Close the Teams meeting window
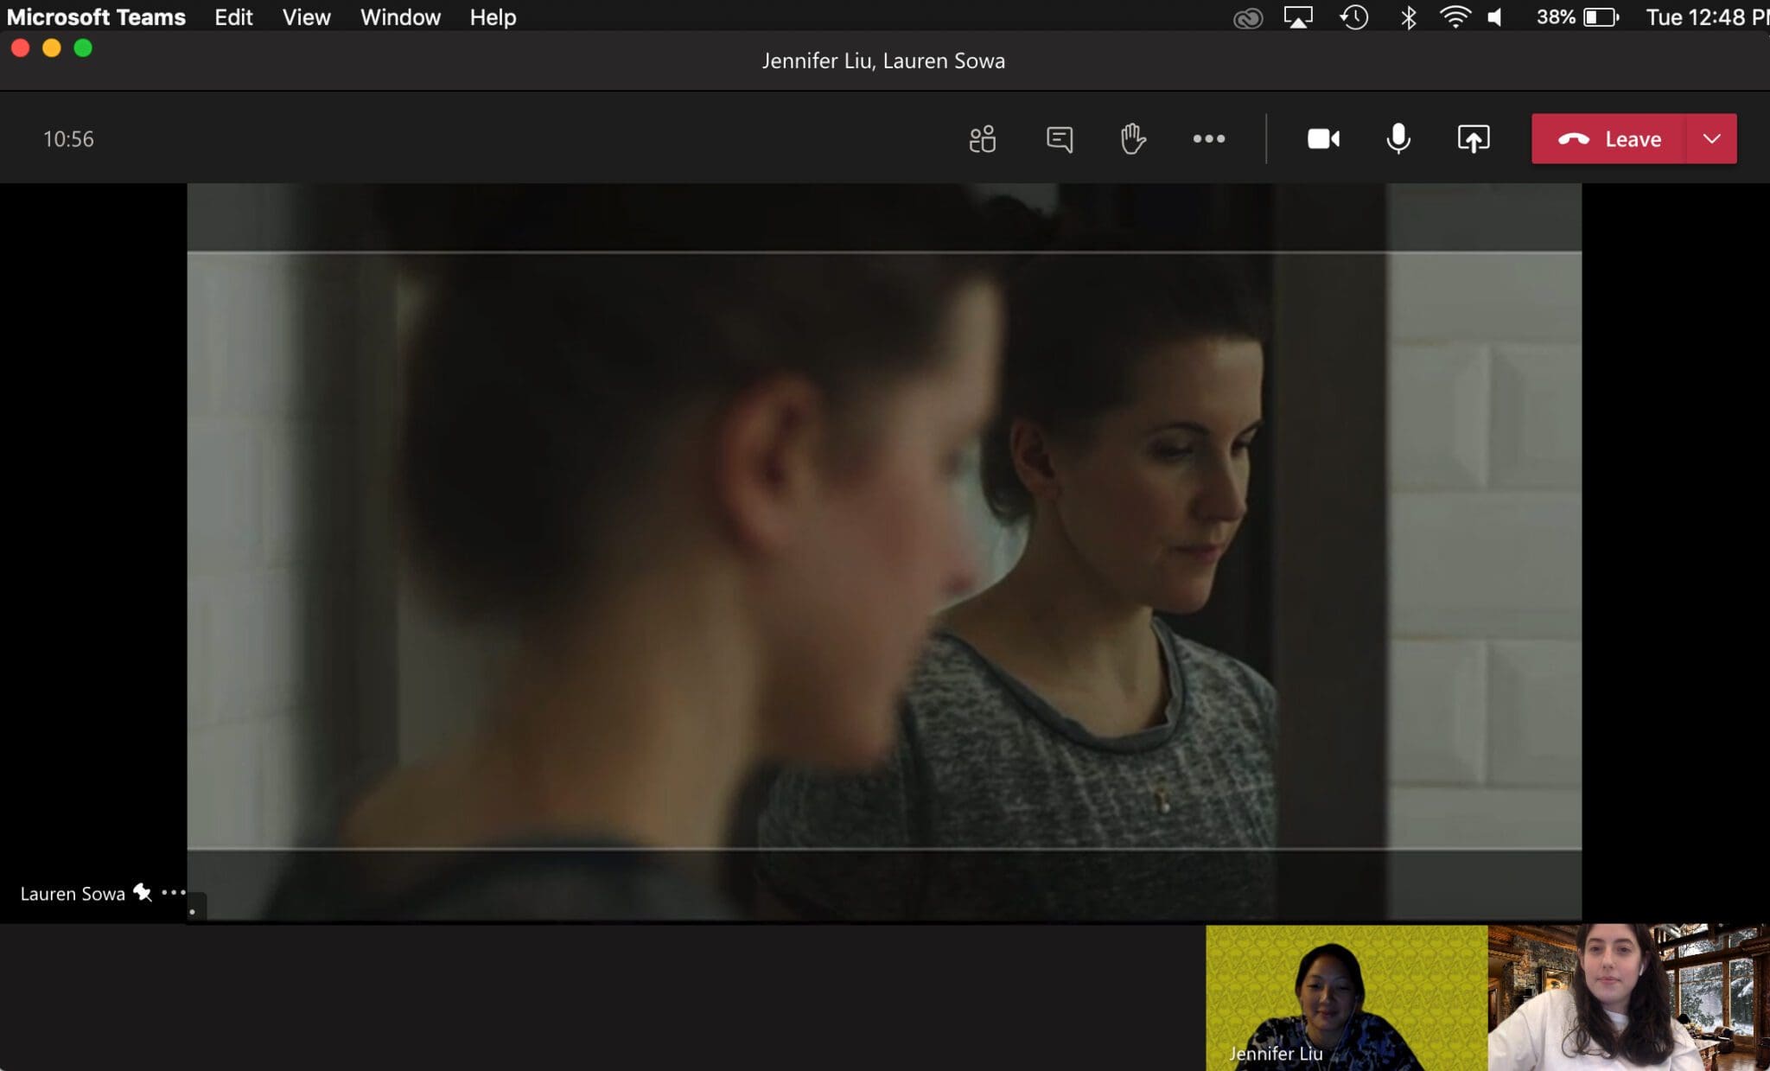Viewport: 1770px width, 1071px height. [x=21, y=48]
